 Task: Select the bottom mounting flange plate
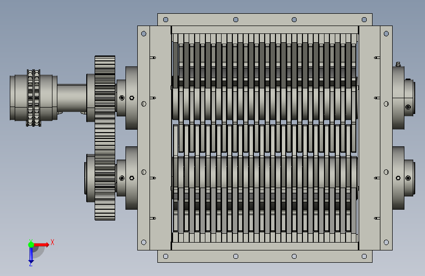[x=265, y=256]
